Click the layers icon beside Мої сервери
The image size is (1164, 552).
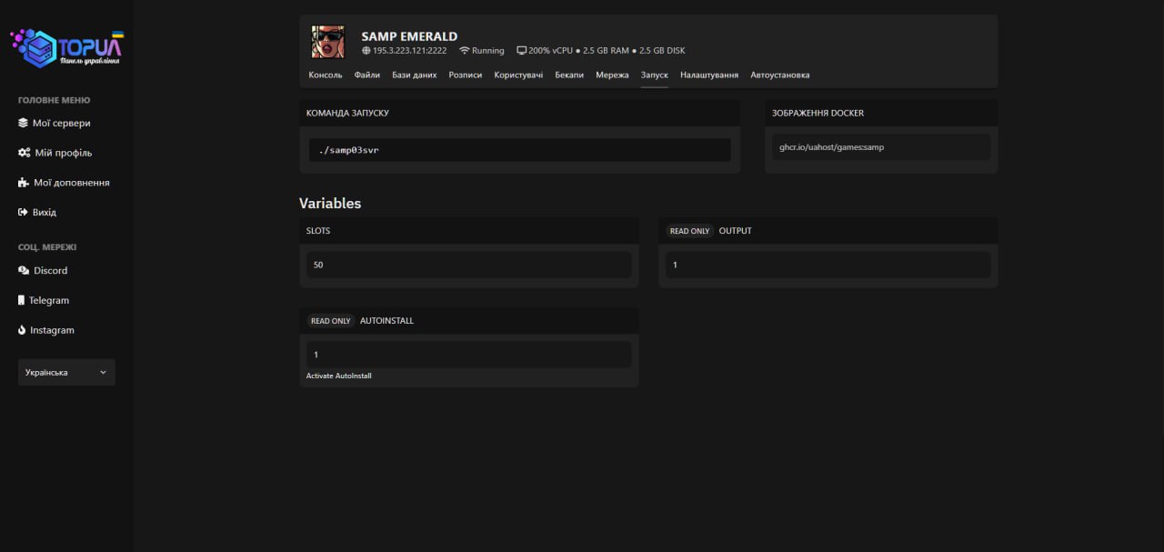24,123
